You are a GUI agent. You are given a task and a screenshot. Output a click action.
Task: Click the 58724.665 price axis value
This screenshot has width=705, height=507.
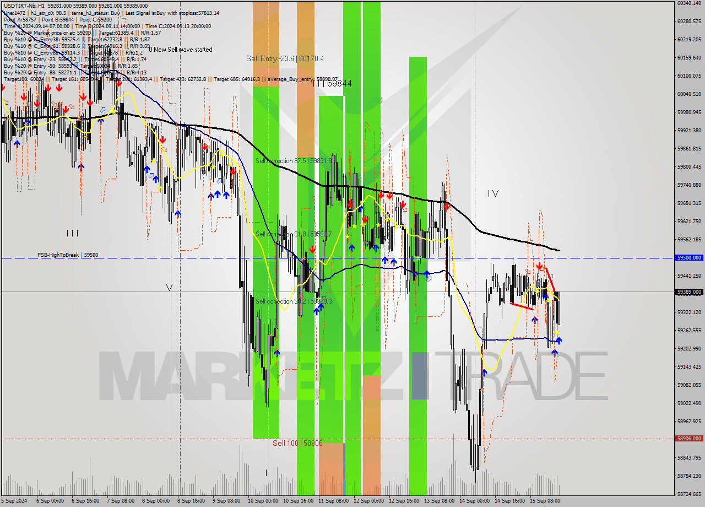tap(689, 494)
